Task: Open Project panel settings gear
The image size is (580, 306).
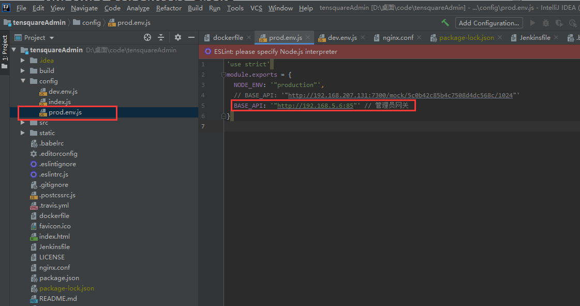Action: [178, 37]
